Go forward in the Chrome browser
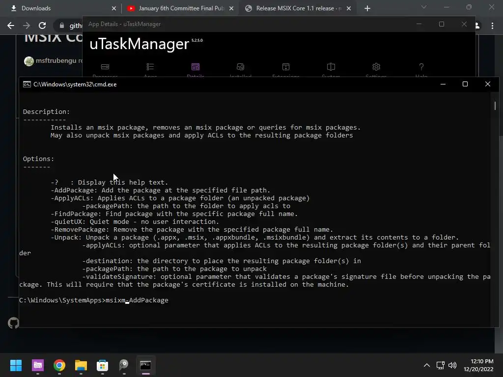Viewport: 503px width, 377px height. coord(27,26)
